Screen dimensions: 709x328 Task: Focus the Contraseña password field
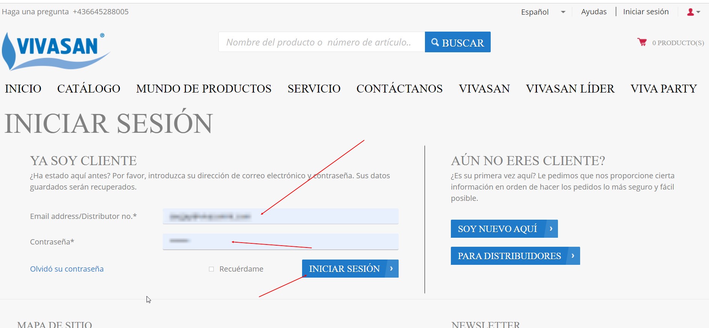pos(281,241)
